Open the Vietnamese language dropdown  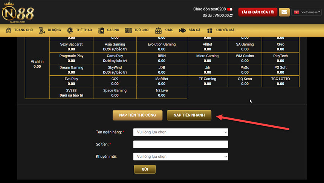pos(306,12)
